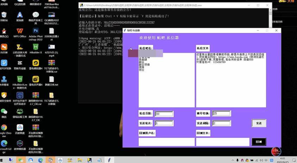The height and width of the screenshot is (163, 297).
Task: Click the 发送 send button
Action: (259, 123)
